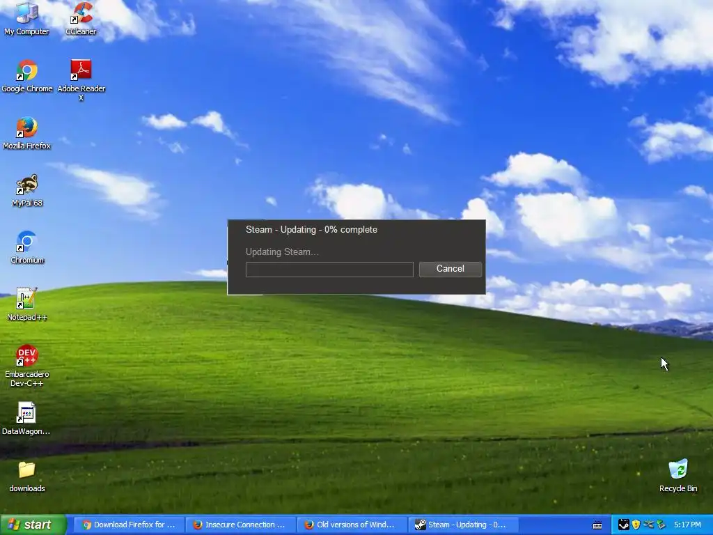Click the Steam update progress bar
This screenshot has width=713, height=535.
click(x=329, y=270)
